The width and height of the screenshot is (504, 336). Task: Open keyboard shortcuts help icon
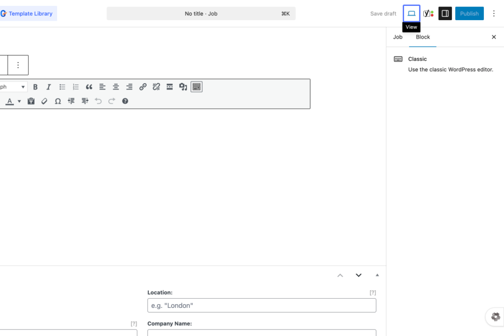125,101
